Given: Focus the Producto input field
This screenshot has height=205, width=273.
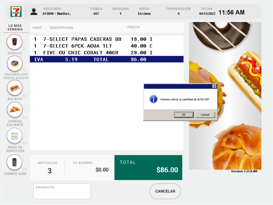Looking at the screenshot, I should click(x=62, y=191).
